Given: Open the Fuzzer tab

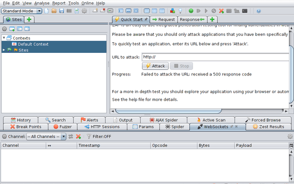Looking at the screenshot, I should coord(62,127).
